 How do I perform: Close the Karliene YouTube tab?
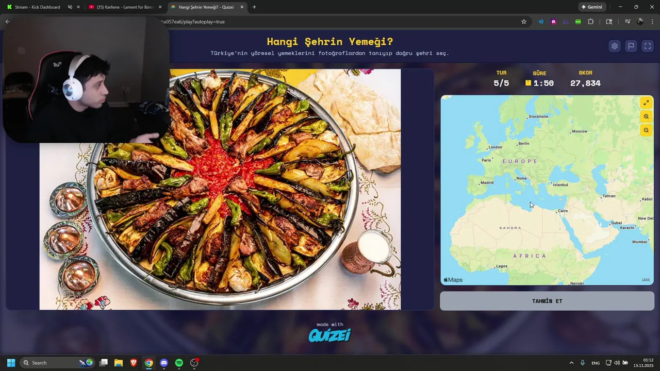(x=160, y=7)
